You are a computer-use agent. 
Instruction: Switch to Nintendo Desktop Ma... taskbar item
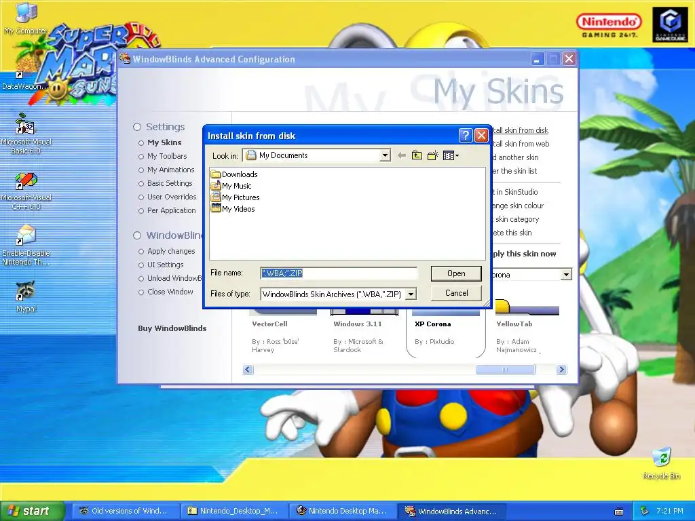[x=342, y=512]
